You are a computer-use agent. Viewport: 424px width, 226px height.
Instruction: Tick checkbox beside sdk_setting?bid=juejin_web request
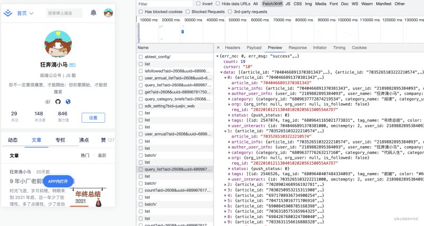[140, 106]
